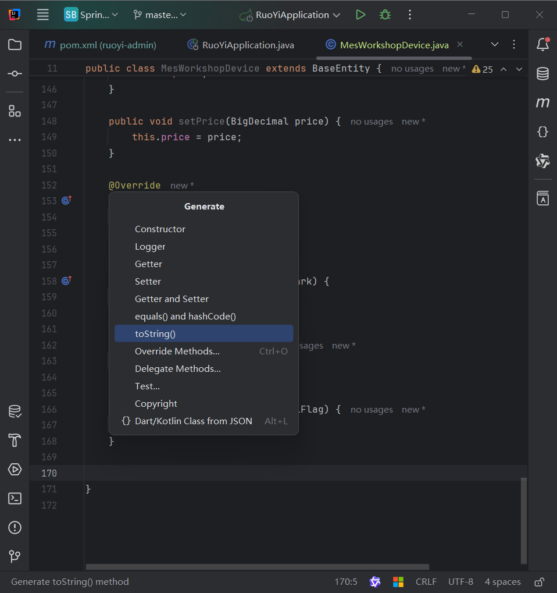
Task: Choose Getter and Setter in Generate menu
Action: click(x=203, y=299)
